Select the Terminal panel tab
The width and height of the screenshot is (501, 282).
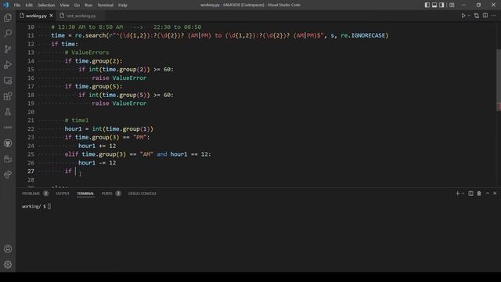(85, 193)
